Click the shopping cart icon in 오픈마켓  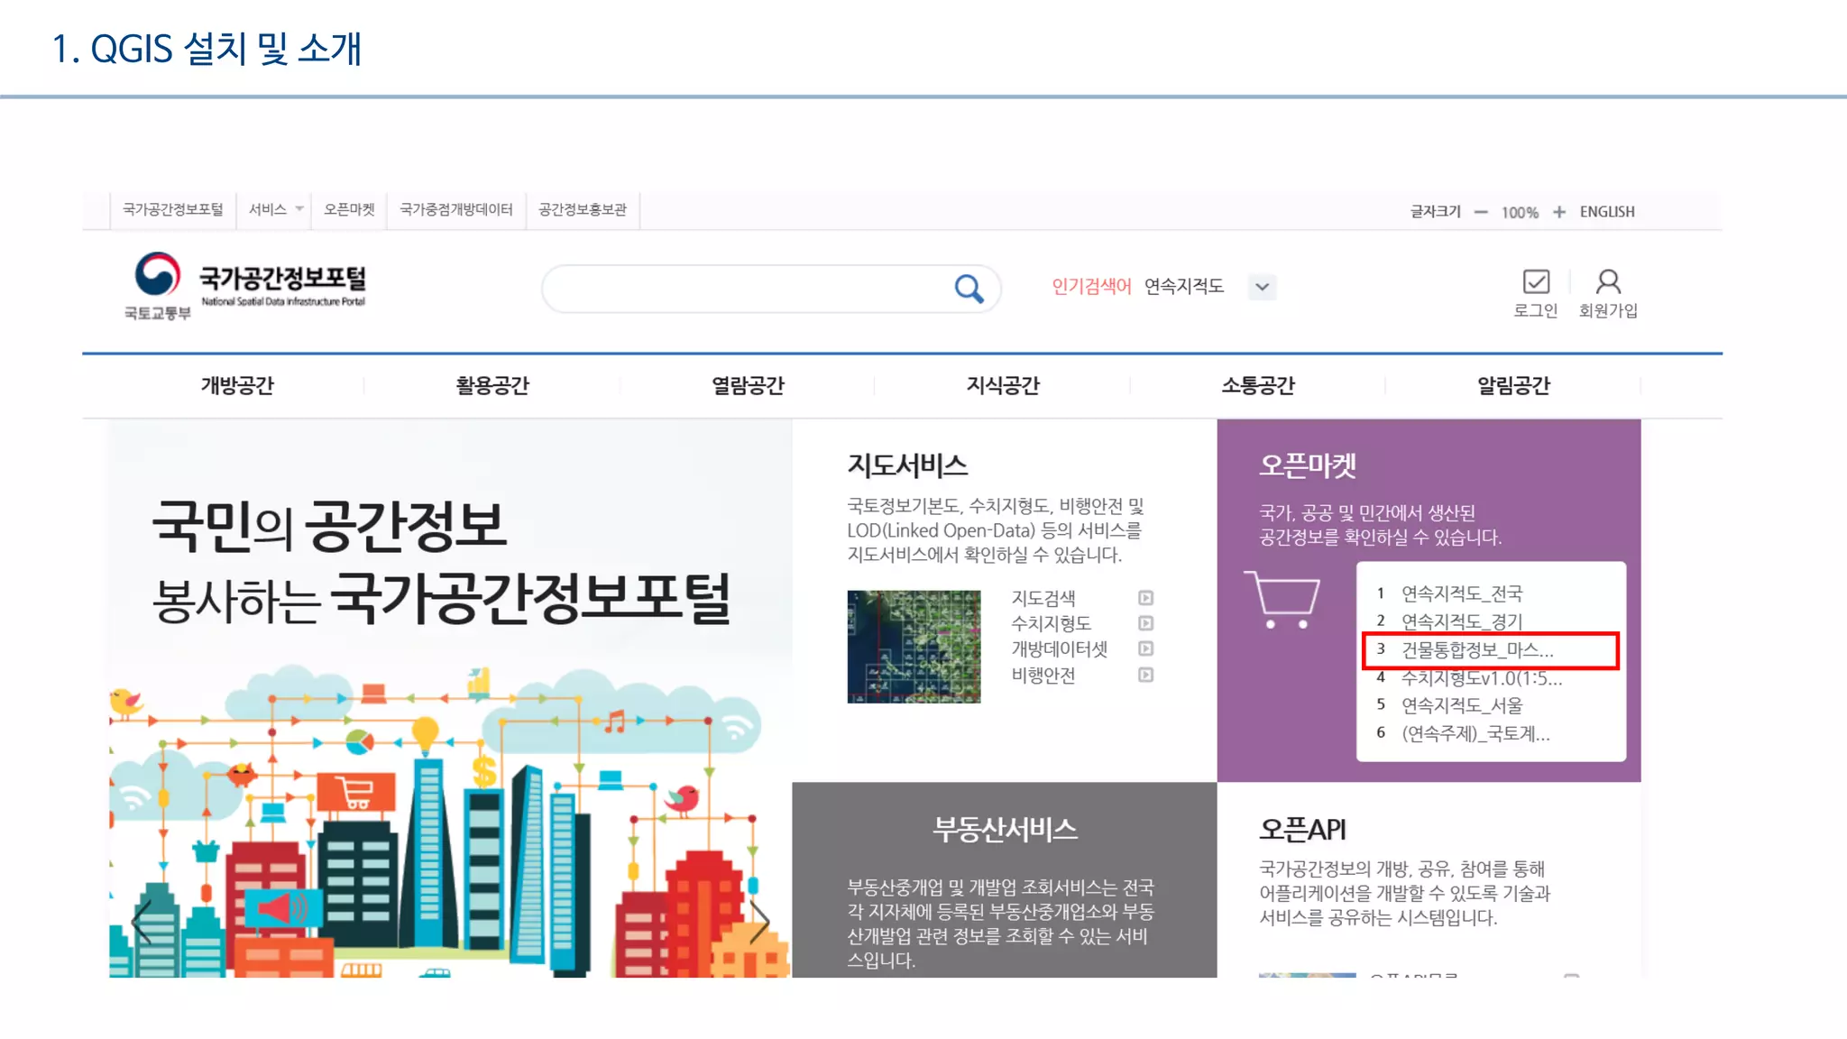[1282, 600]
